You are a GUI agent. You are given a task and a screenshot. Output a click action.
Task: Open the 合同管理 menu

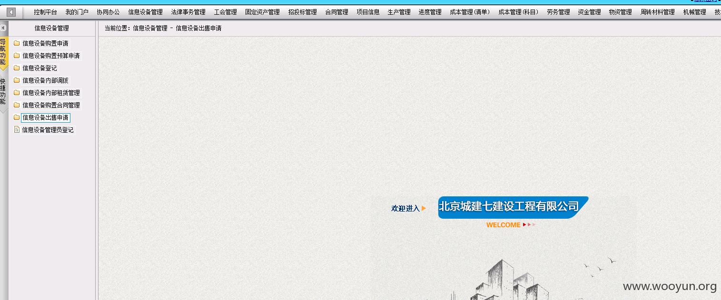pyautogui.click(x=336, y=12)
